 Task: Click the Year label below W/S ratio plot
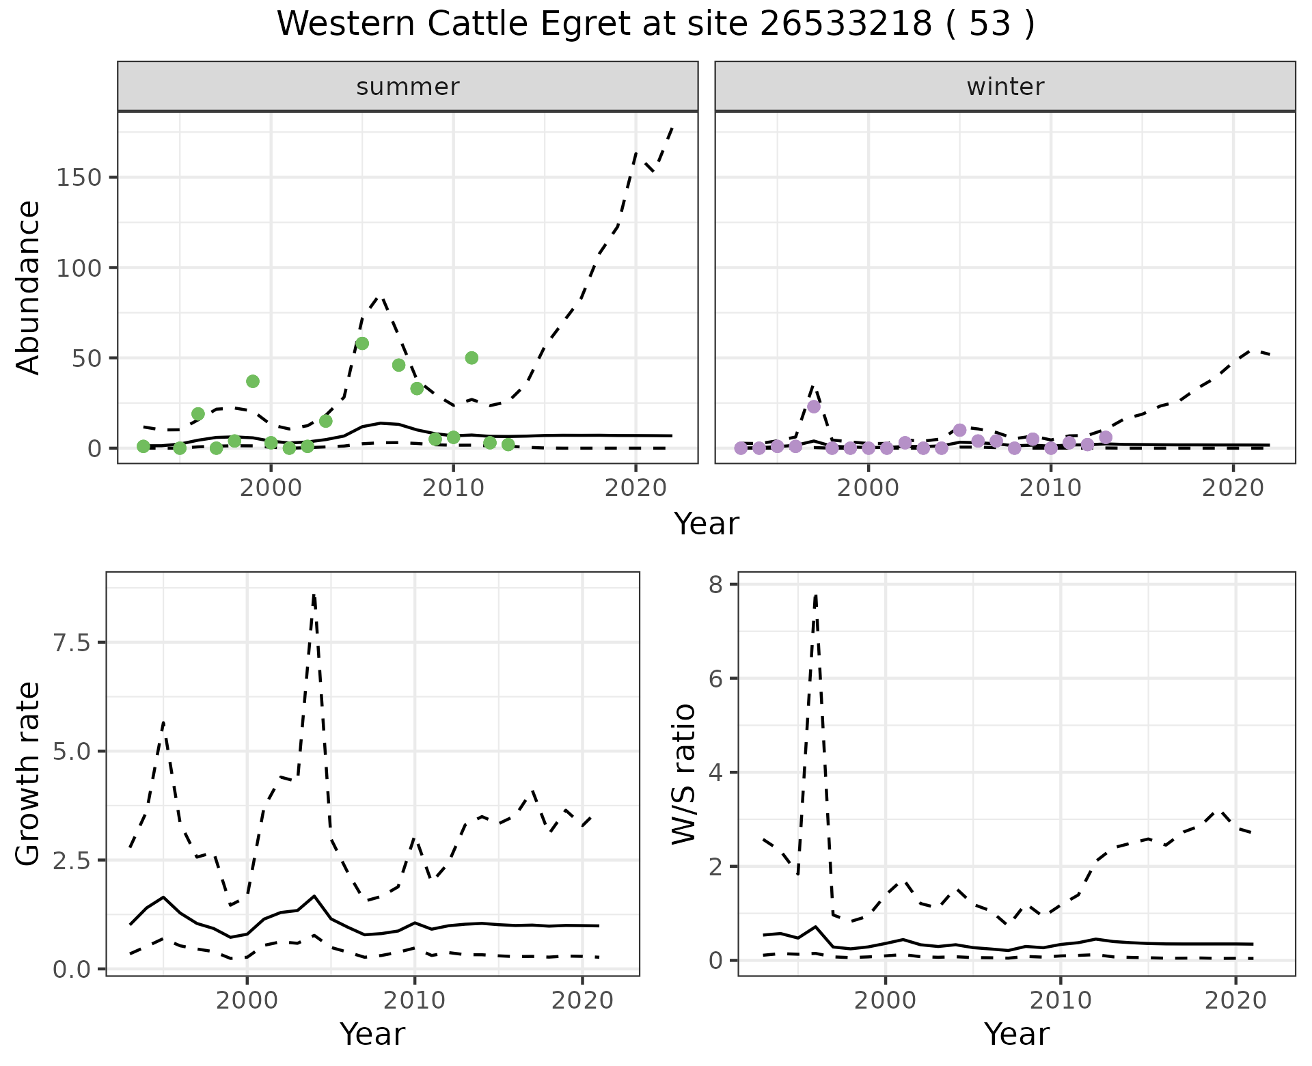(x=1016, y=1034)
